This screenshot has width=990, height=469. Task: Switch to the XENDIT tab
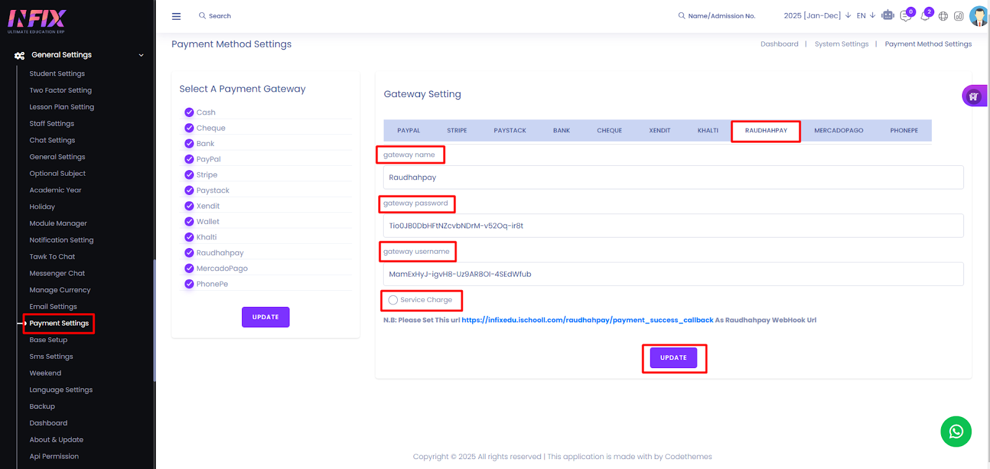(x=660, y=131)
